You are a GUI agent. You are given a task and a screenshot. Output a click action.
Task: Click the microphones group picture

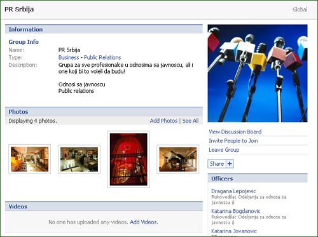258,73
